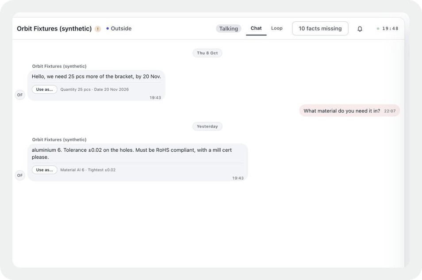The height and width of the screenshot is (280, 422).
Task: Switch to the Chat tab
Action: [256, 28]
